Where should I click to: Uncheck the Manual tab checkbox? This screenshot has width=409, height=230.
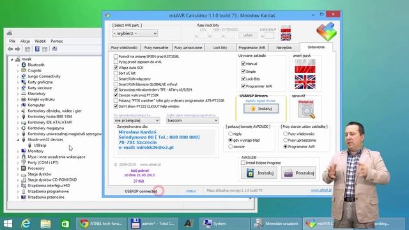coord(243,64)
